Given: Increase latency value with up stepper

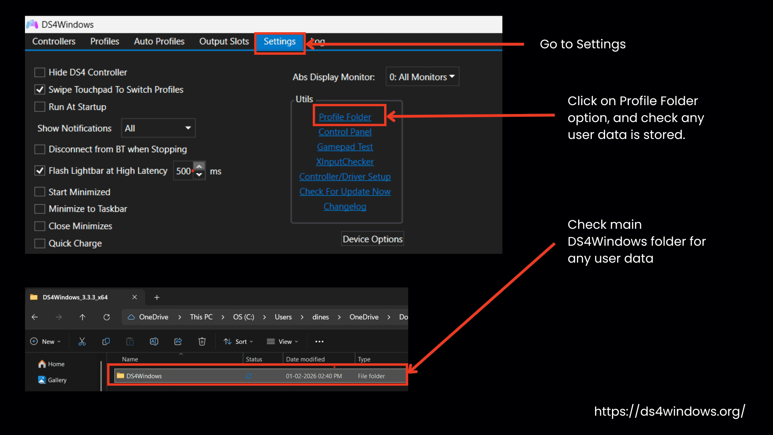Looking at the screenshot, I should pyautogui.click(x=199, y=166).
